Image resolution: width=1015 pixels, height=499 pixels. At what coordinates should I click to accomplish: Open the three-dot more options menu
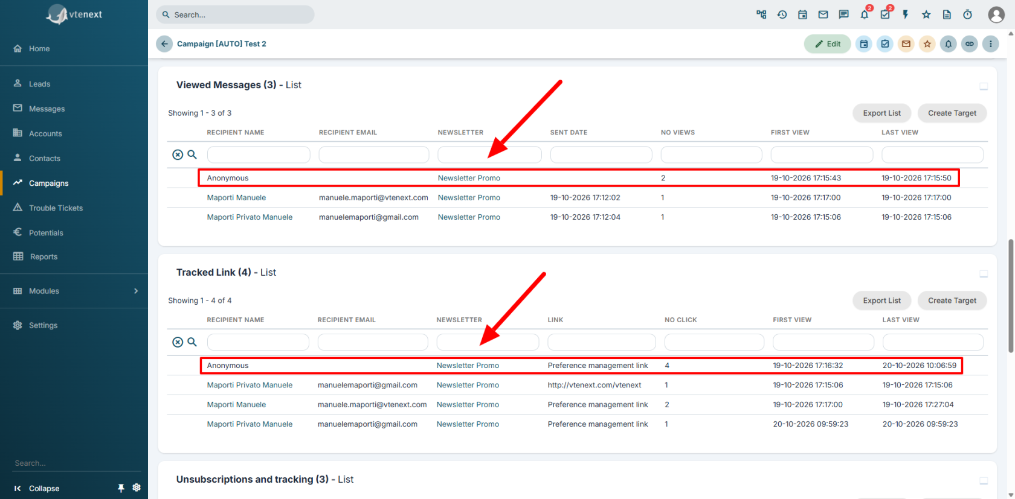click(990, 43)
